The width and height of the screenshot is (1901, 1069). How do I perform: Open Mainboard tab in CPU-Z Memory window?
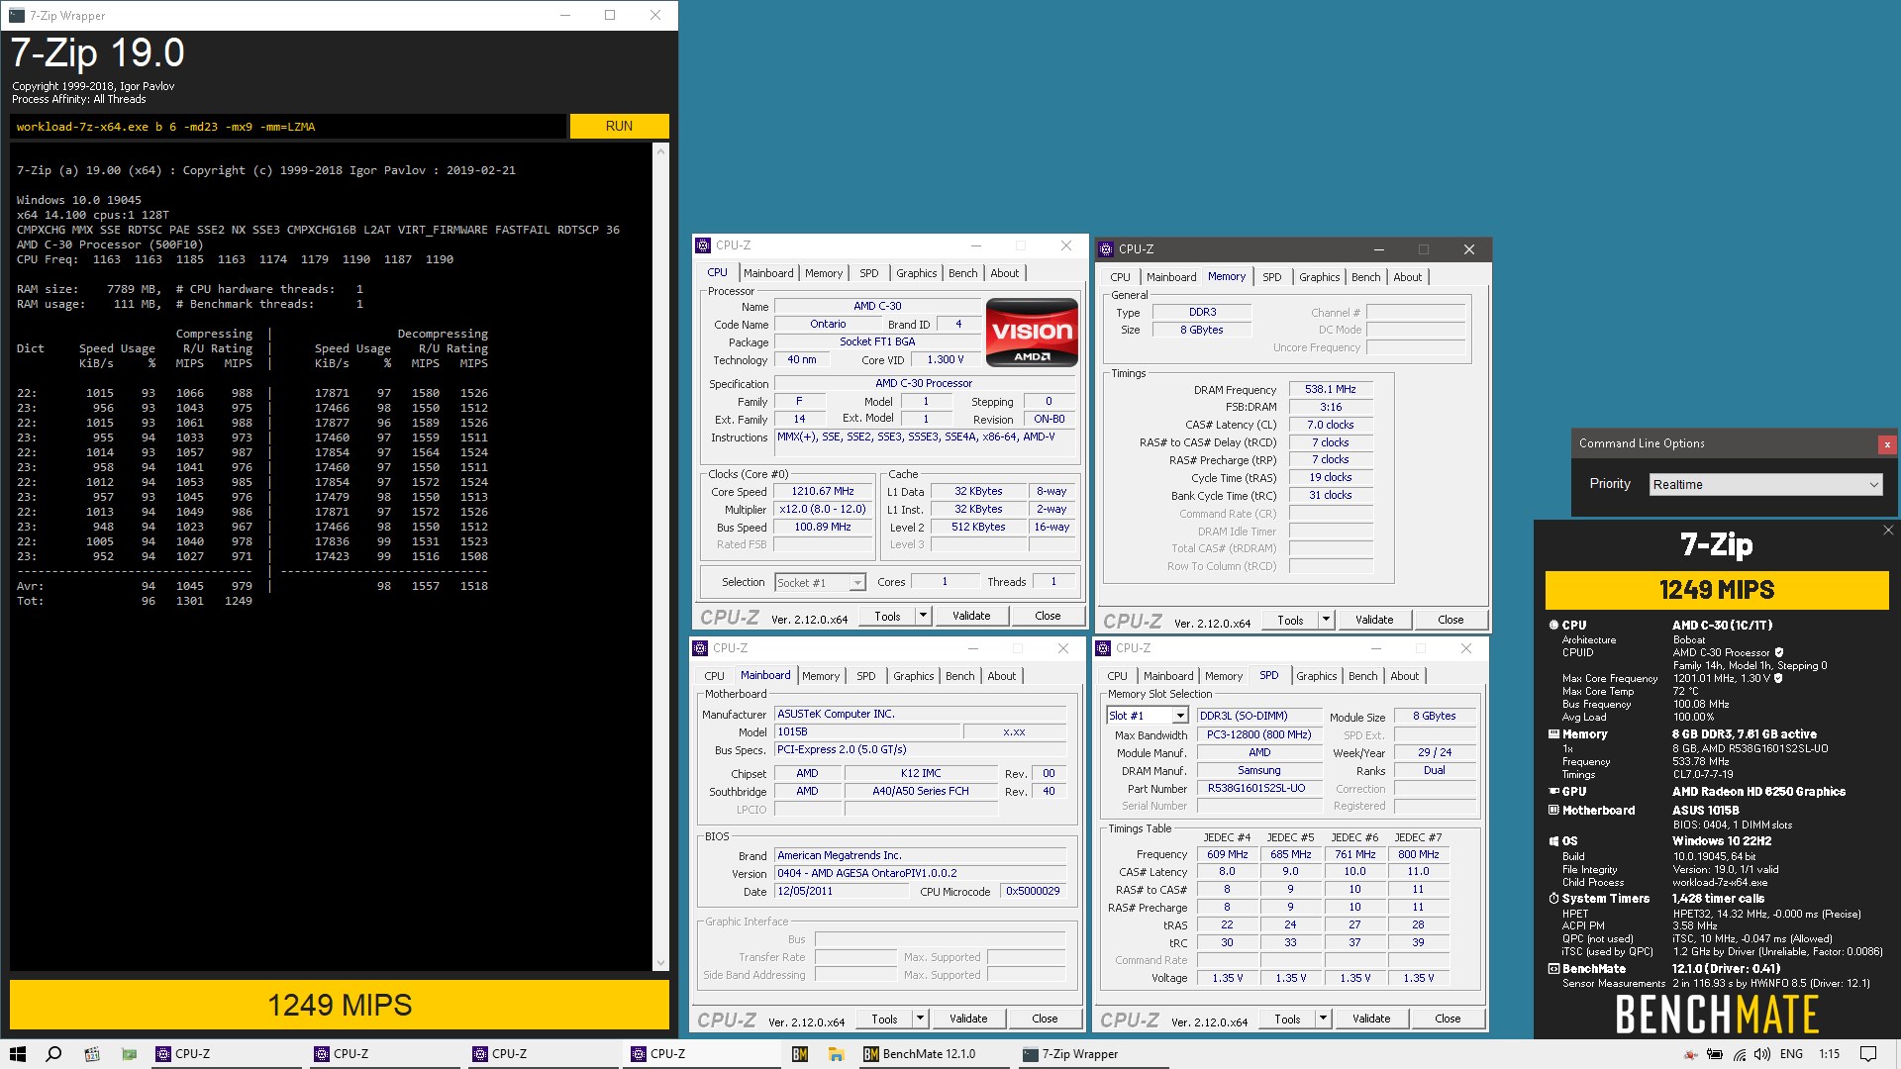pos(1170,277)
